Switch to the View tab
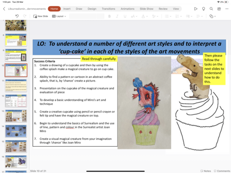This screenshot has width=231, height=173. (x=176, y=9)
